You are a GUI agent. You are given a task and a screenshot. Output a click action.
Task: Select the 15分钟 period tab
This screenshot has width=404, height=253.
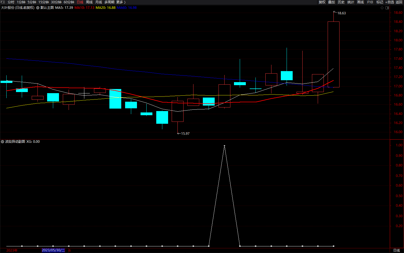(x=44, y=2)
